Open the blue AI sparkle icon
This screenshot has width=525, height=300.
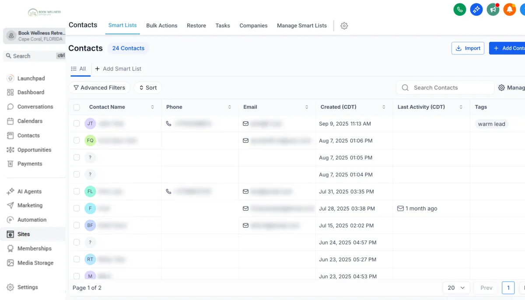click(476, 9)
